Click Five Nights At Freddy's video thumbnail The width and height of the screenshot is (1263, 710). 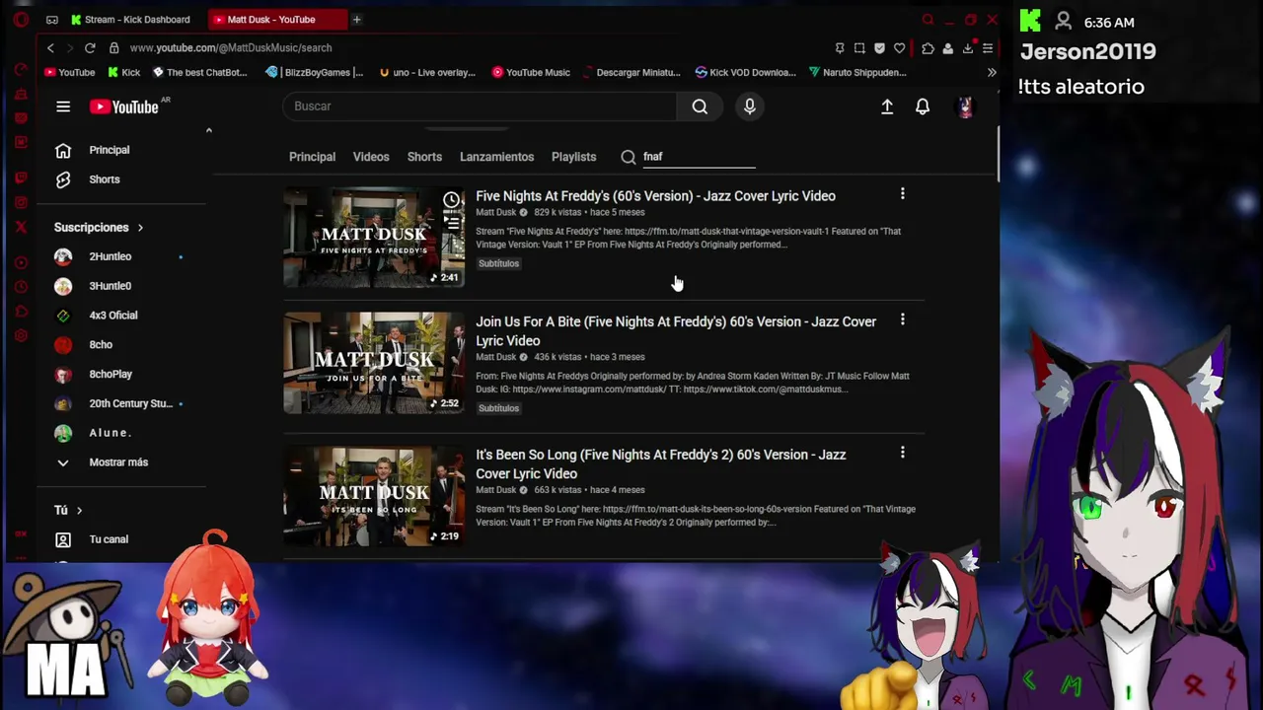pos(374,238)
